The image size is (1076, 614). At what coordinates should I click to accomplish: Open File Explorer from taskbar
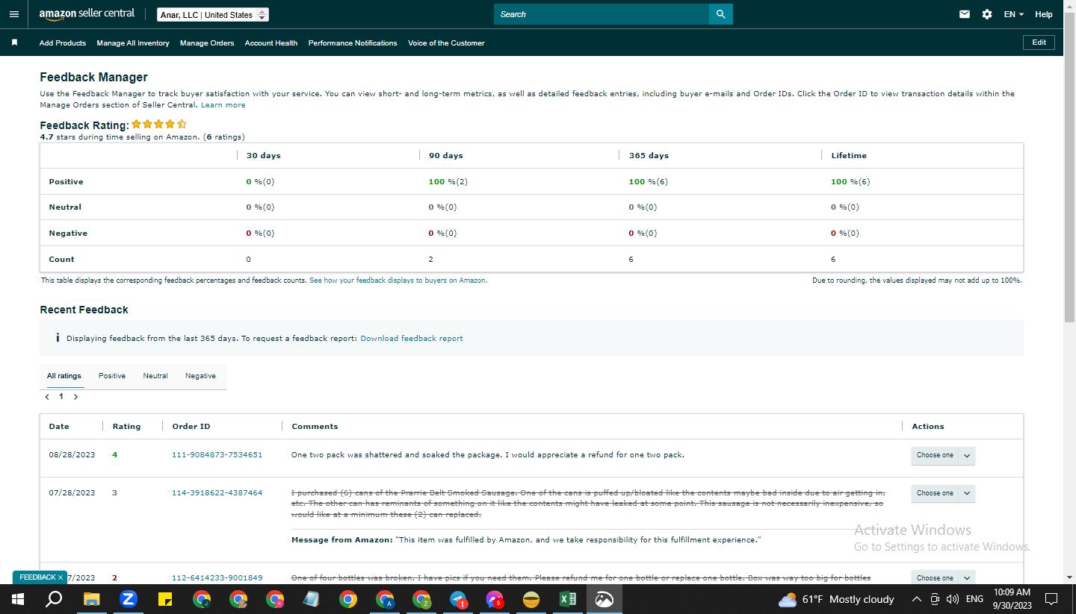pyautogui.click(x=91, y=599)
